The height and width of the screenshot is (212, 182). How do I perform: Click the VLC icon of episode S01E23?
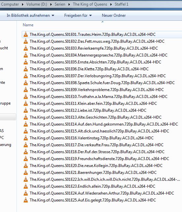coord(26,186)
